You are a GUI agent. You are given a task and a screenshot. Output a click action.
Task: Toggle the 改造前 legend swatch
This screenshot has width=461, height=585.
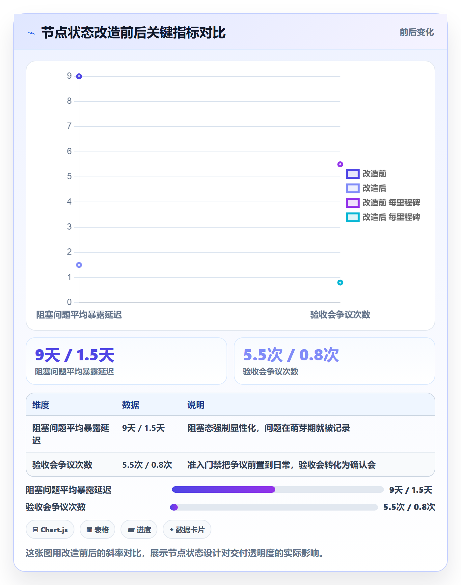click(352, 174)
